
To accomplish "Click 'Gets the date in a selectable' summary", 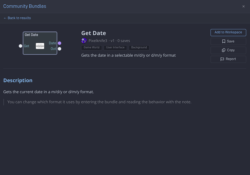I will point(129,55).
